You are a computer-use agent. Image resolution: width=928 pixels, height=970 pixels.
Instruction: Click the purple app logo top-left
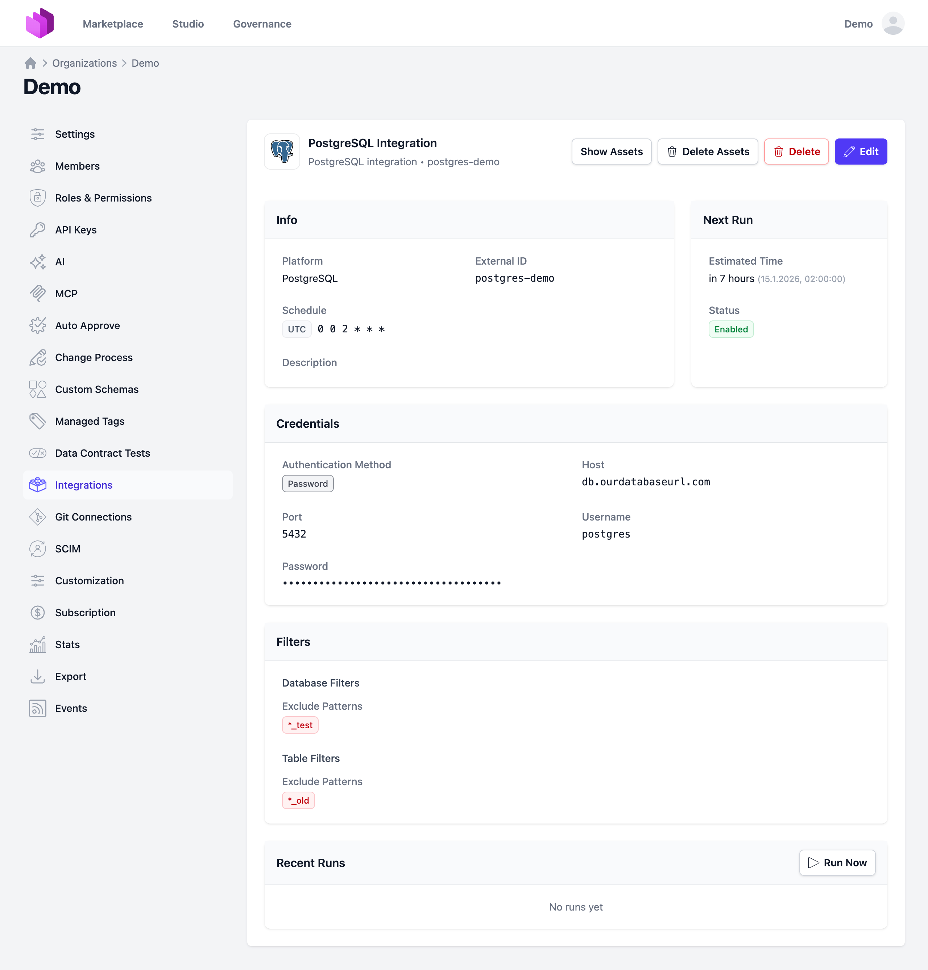coord(40,22)
